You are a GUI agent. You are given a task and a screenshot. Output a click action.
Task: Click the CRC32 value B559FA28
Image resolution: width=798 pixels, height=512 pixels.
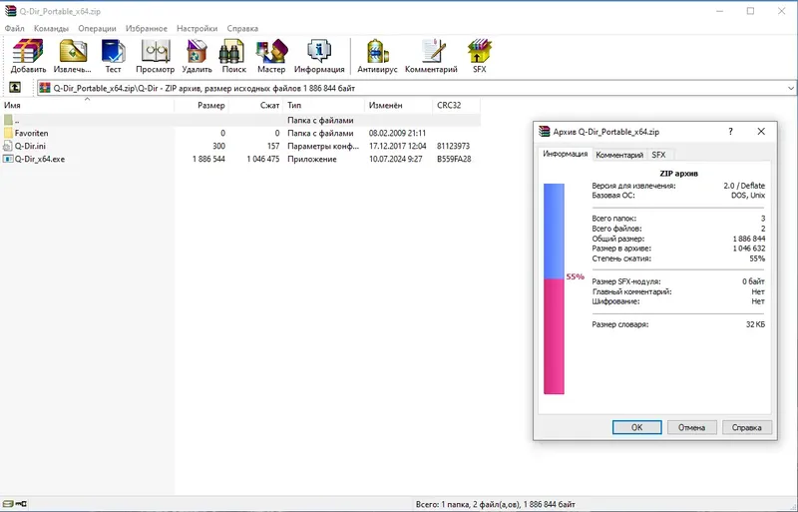click(454, 159)
